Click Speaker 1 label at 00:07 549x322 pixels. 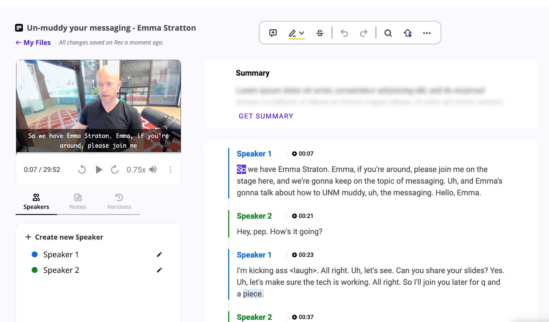click(x=254, y=154)
